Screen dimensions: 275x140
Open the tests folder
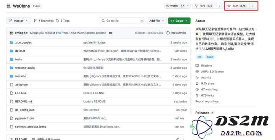(18, 60)
